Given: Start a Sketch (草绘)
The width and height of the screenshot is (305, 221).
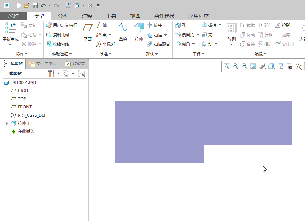Looking at the screenshot, I should click(x=123, y=32).
